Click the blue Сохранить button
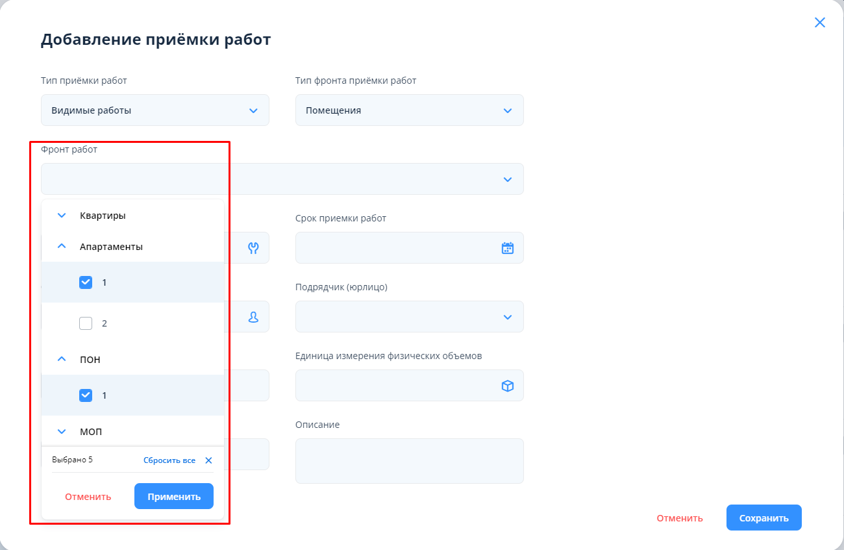Image resolution: width=844 pixels, height=550 pixels. (x=763, y=518)
